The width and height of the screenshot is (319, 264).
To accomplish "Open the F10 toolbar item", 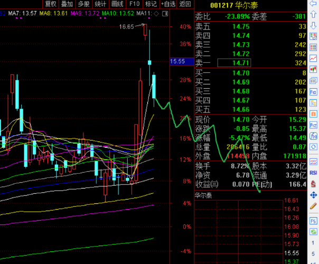I will [134, 4].
